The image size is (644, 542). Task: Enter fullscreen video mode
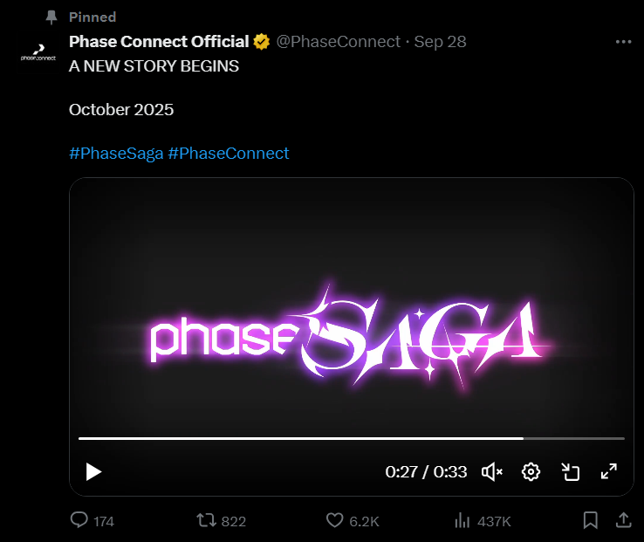point(609,472)
